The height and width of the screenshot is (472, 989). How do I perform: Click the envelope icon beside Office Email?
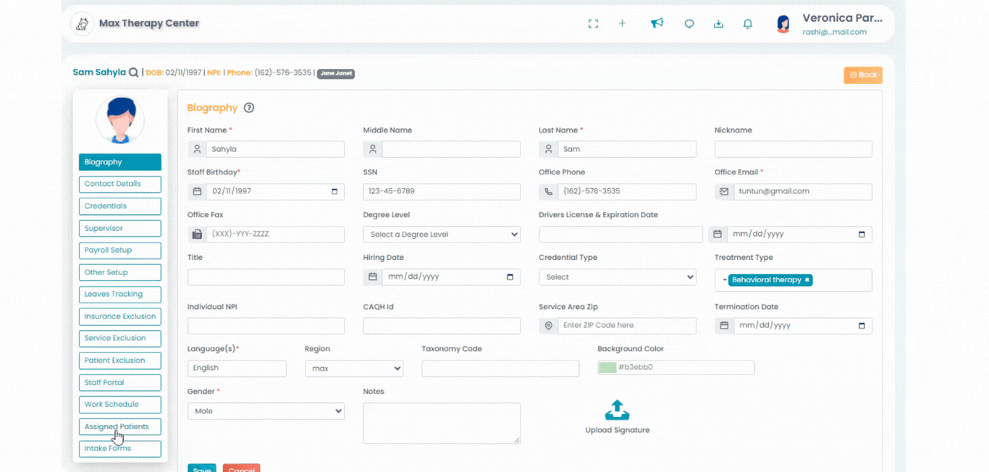(724, 192)
